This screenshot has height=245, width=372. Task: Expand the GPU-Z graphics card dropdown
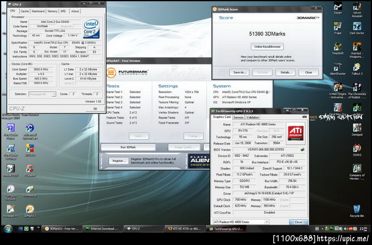click(x=241, y=222)
